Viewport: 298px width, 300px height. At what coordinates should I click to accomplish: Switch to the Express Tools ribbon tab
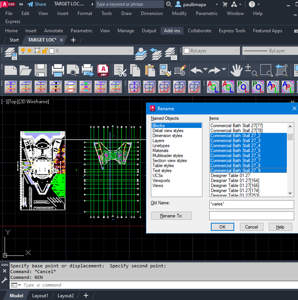(232, 31)
